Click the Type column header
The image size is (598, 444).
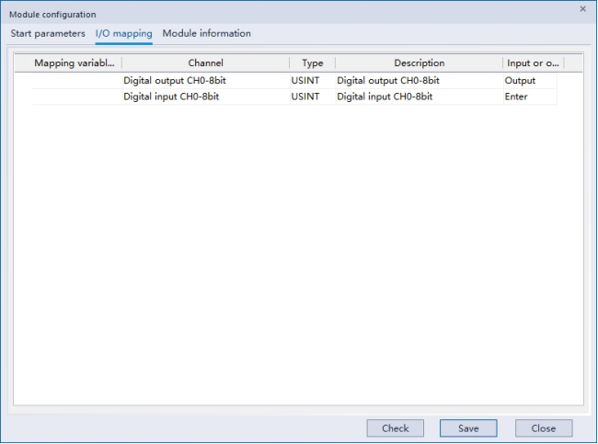click(312, 63)
